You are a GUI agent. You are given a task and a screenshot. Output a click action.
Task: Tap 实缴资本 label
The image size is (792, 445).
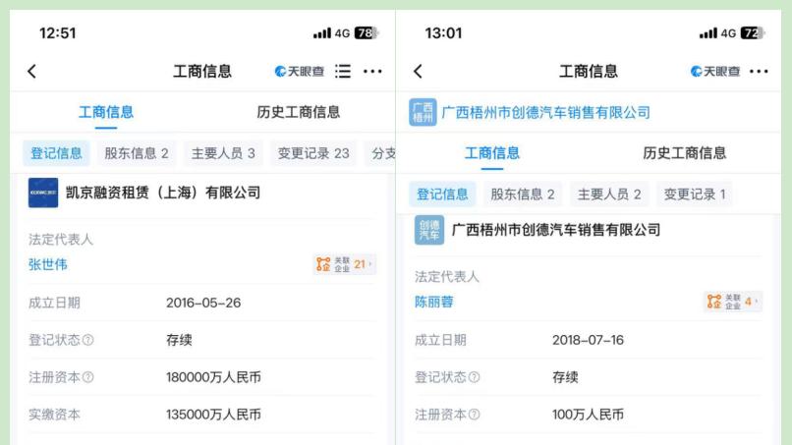[55, 415]
